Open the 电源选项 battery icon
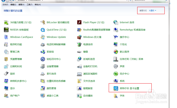Image resolution: width=177 pixels, height=108 pixels. pos(79,45)
